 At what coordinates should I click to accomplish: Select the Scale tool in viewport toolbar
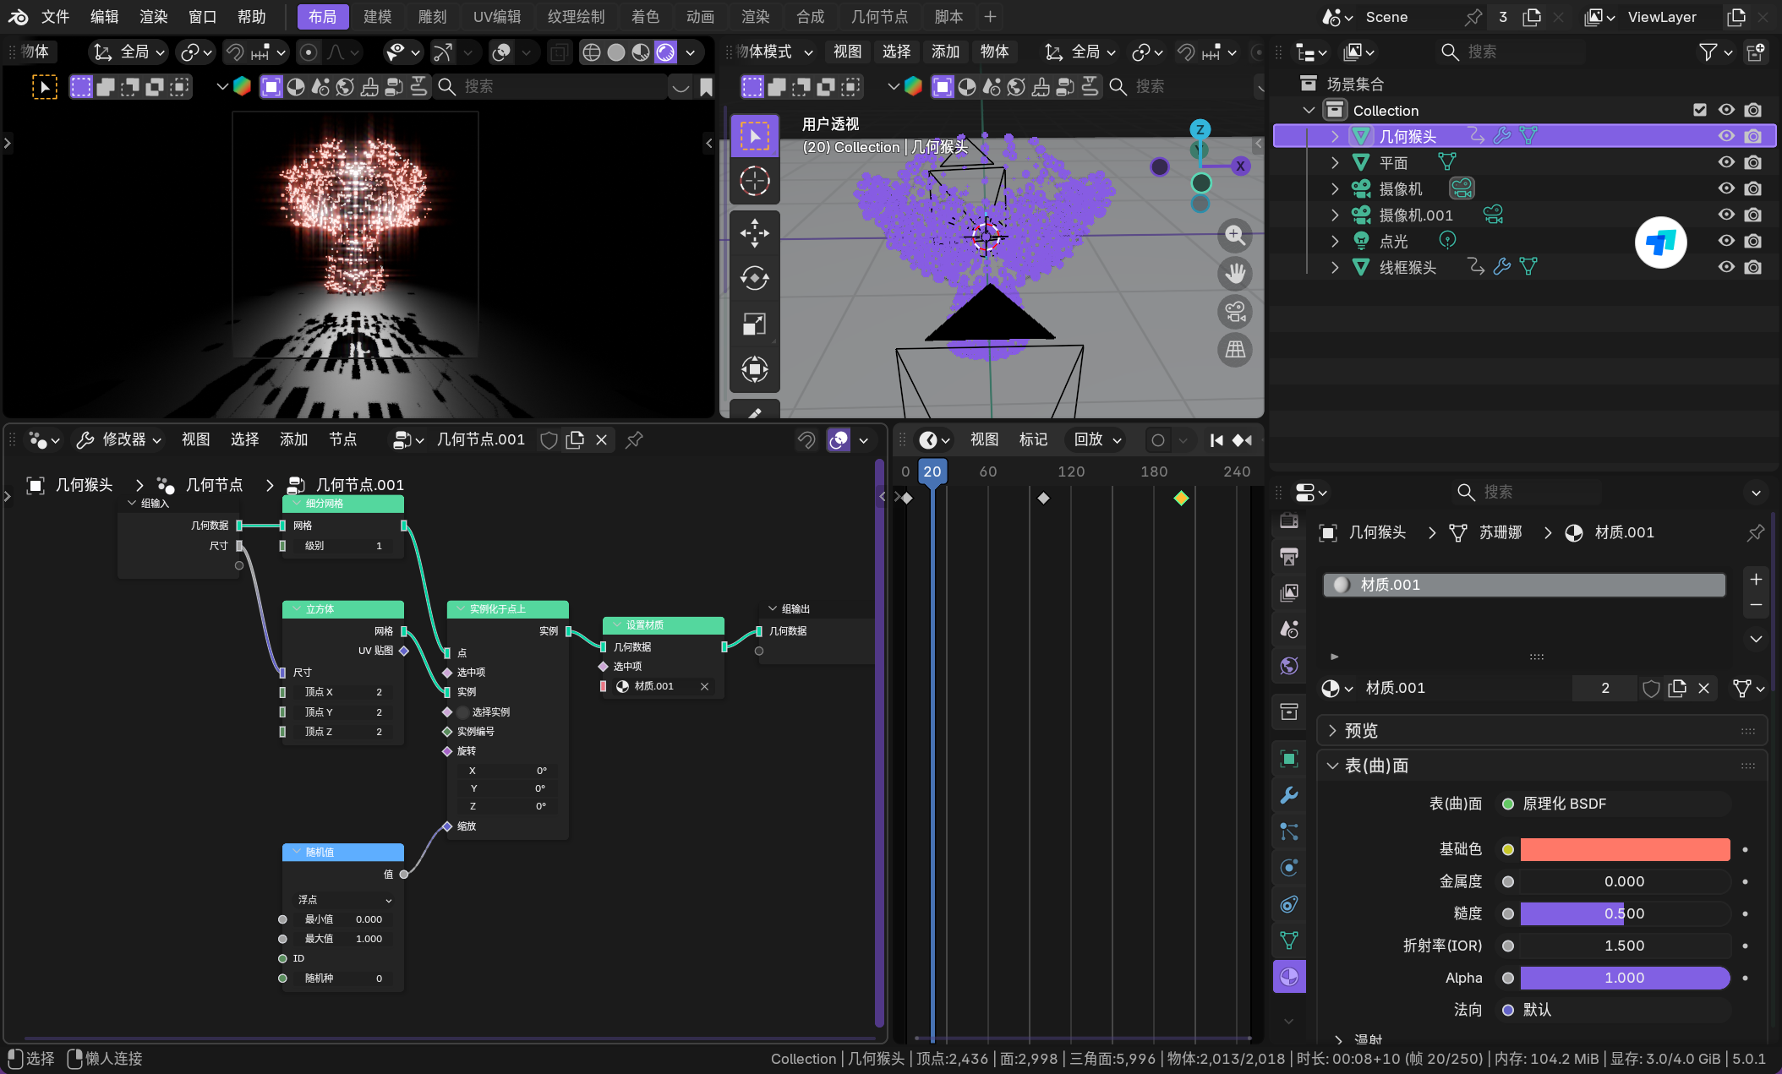[x=754, y=324]
